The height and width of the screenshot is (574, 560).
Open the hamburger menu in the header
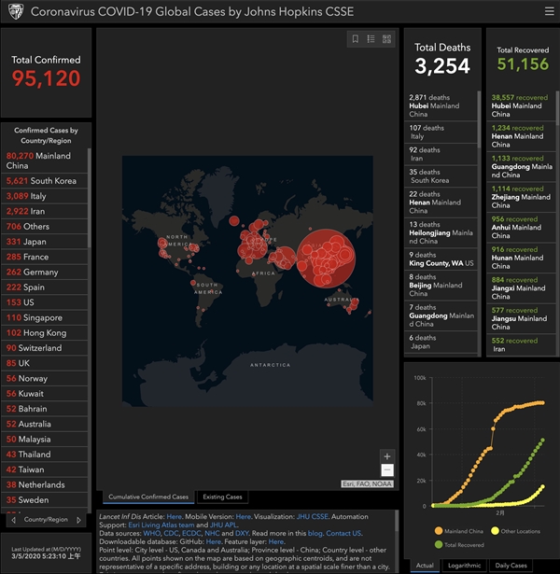click(x=549, y=11)
